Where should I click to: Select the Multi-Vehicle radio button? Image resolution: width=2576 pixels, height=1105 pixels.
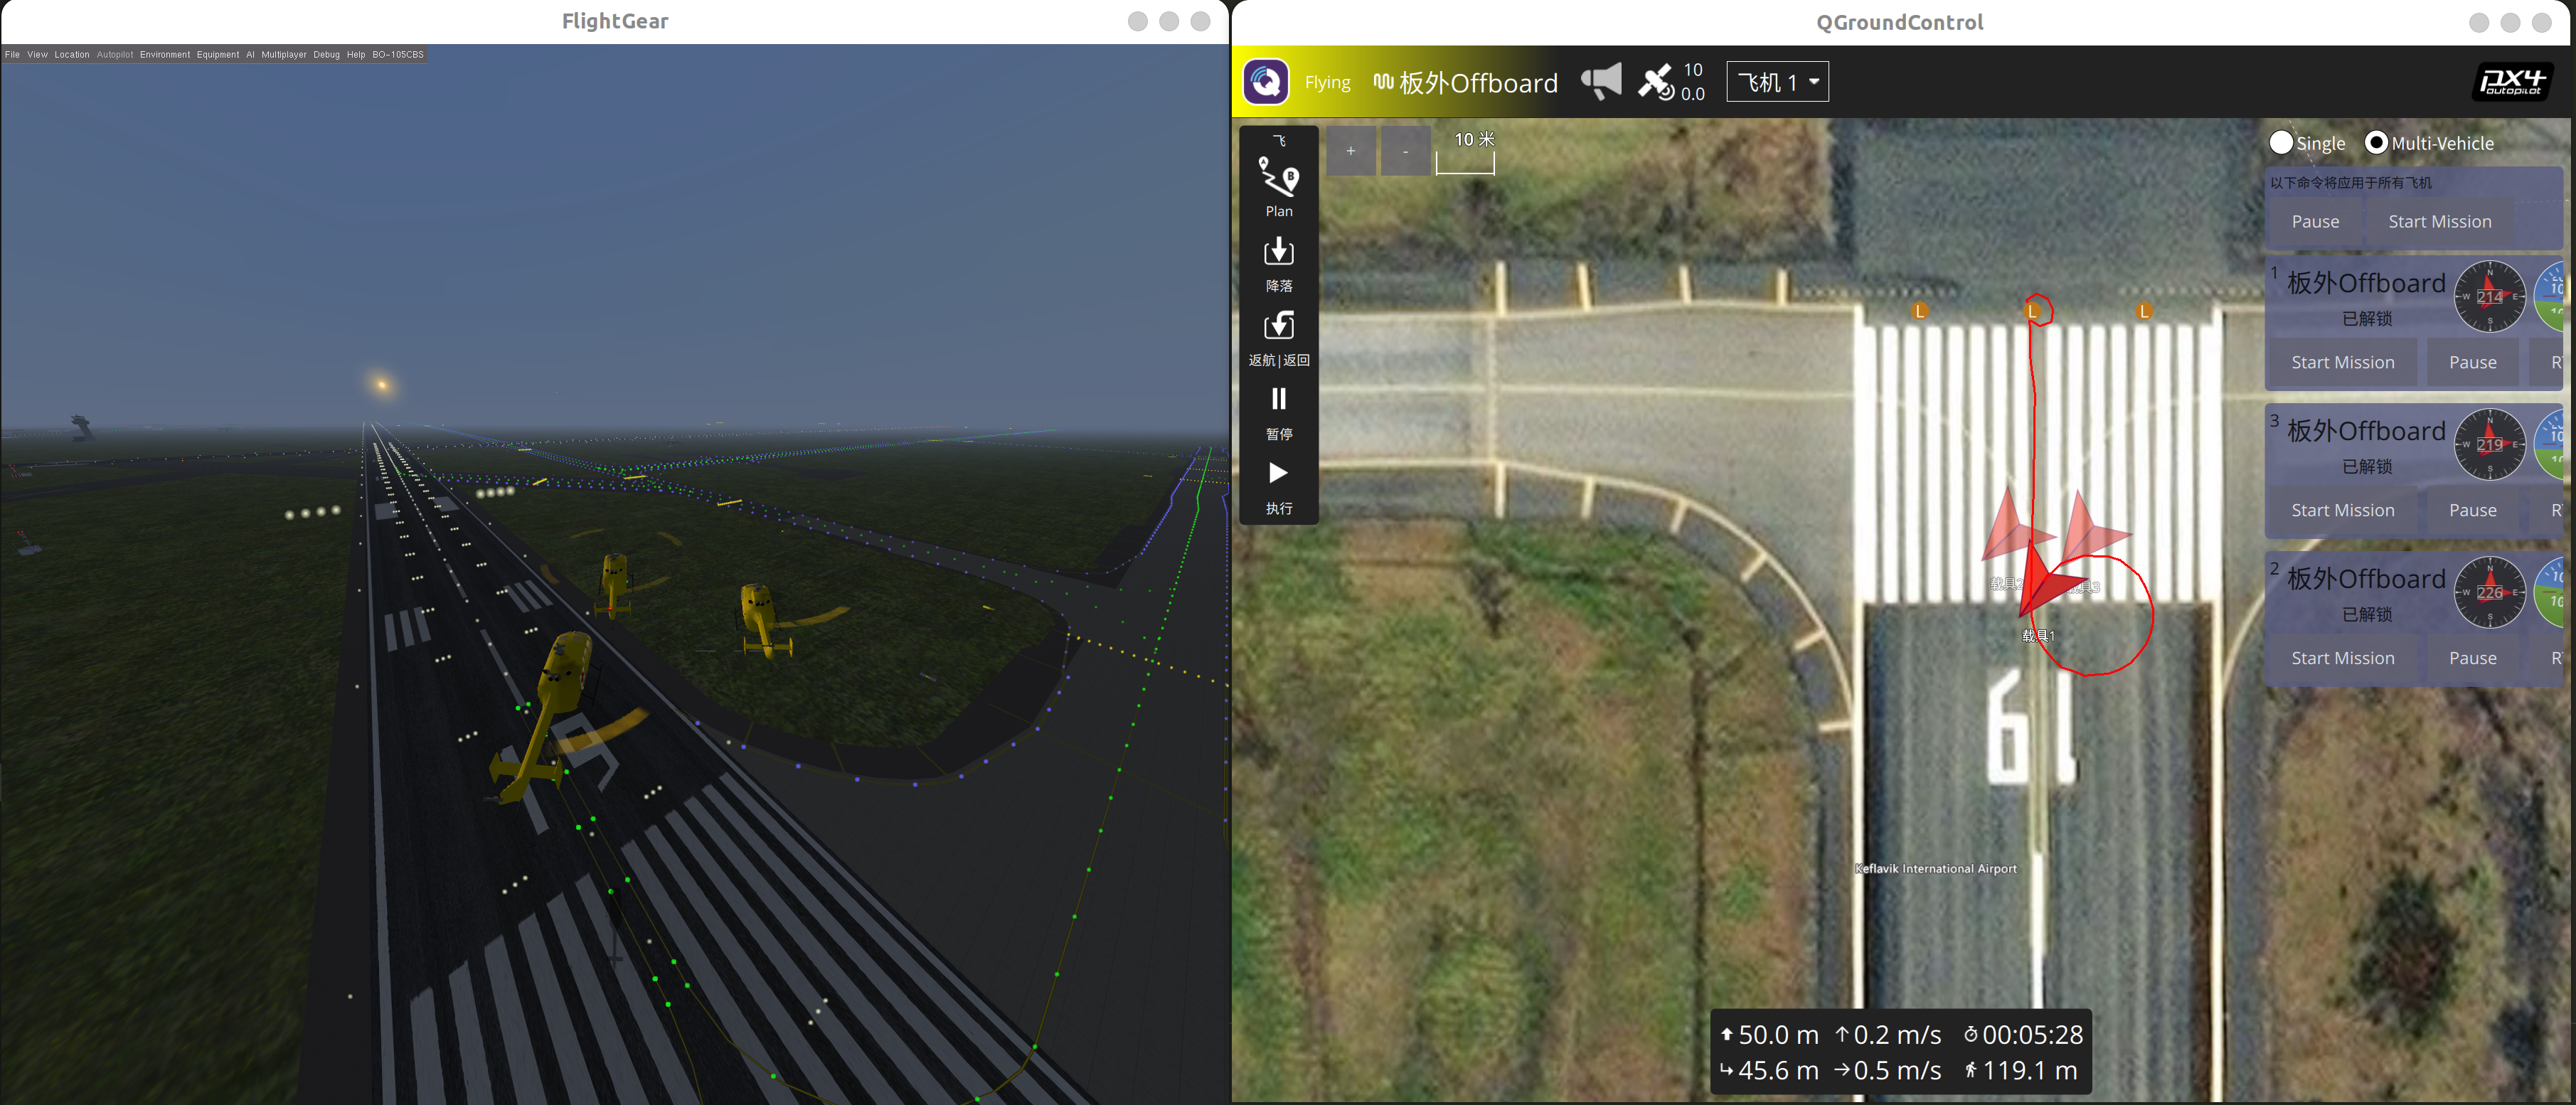tap(2376, 143)
